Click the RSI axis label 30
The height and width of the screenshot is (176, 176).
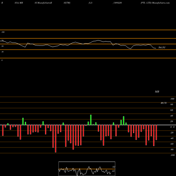pyautogui.click(x=2, y=52)
